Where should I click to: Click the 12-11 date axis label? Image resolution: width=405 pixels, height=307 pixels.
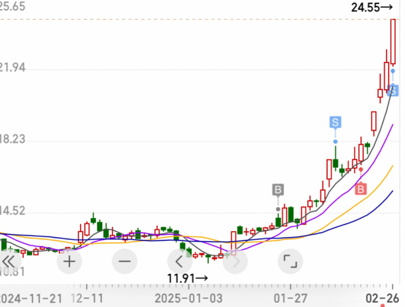87,298
